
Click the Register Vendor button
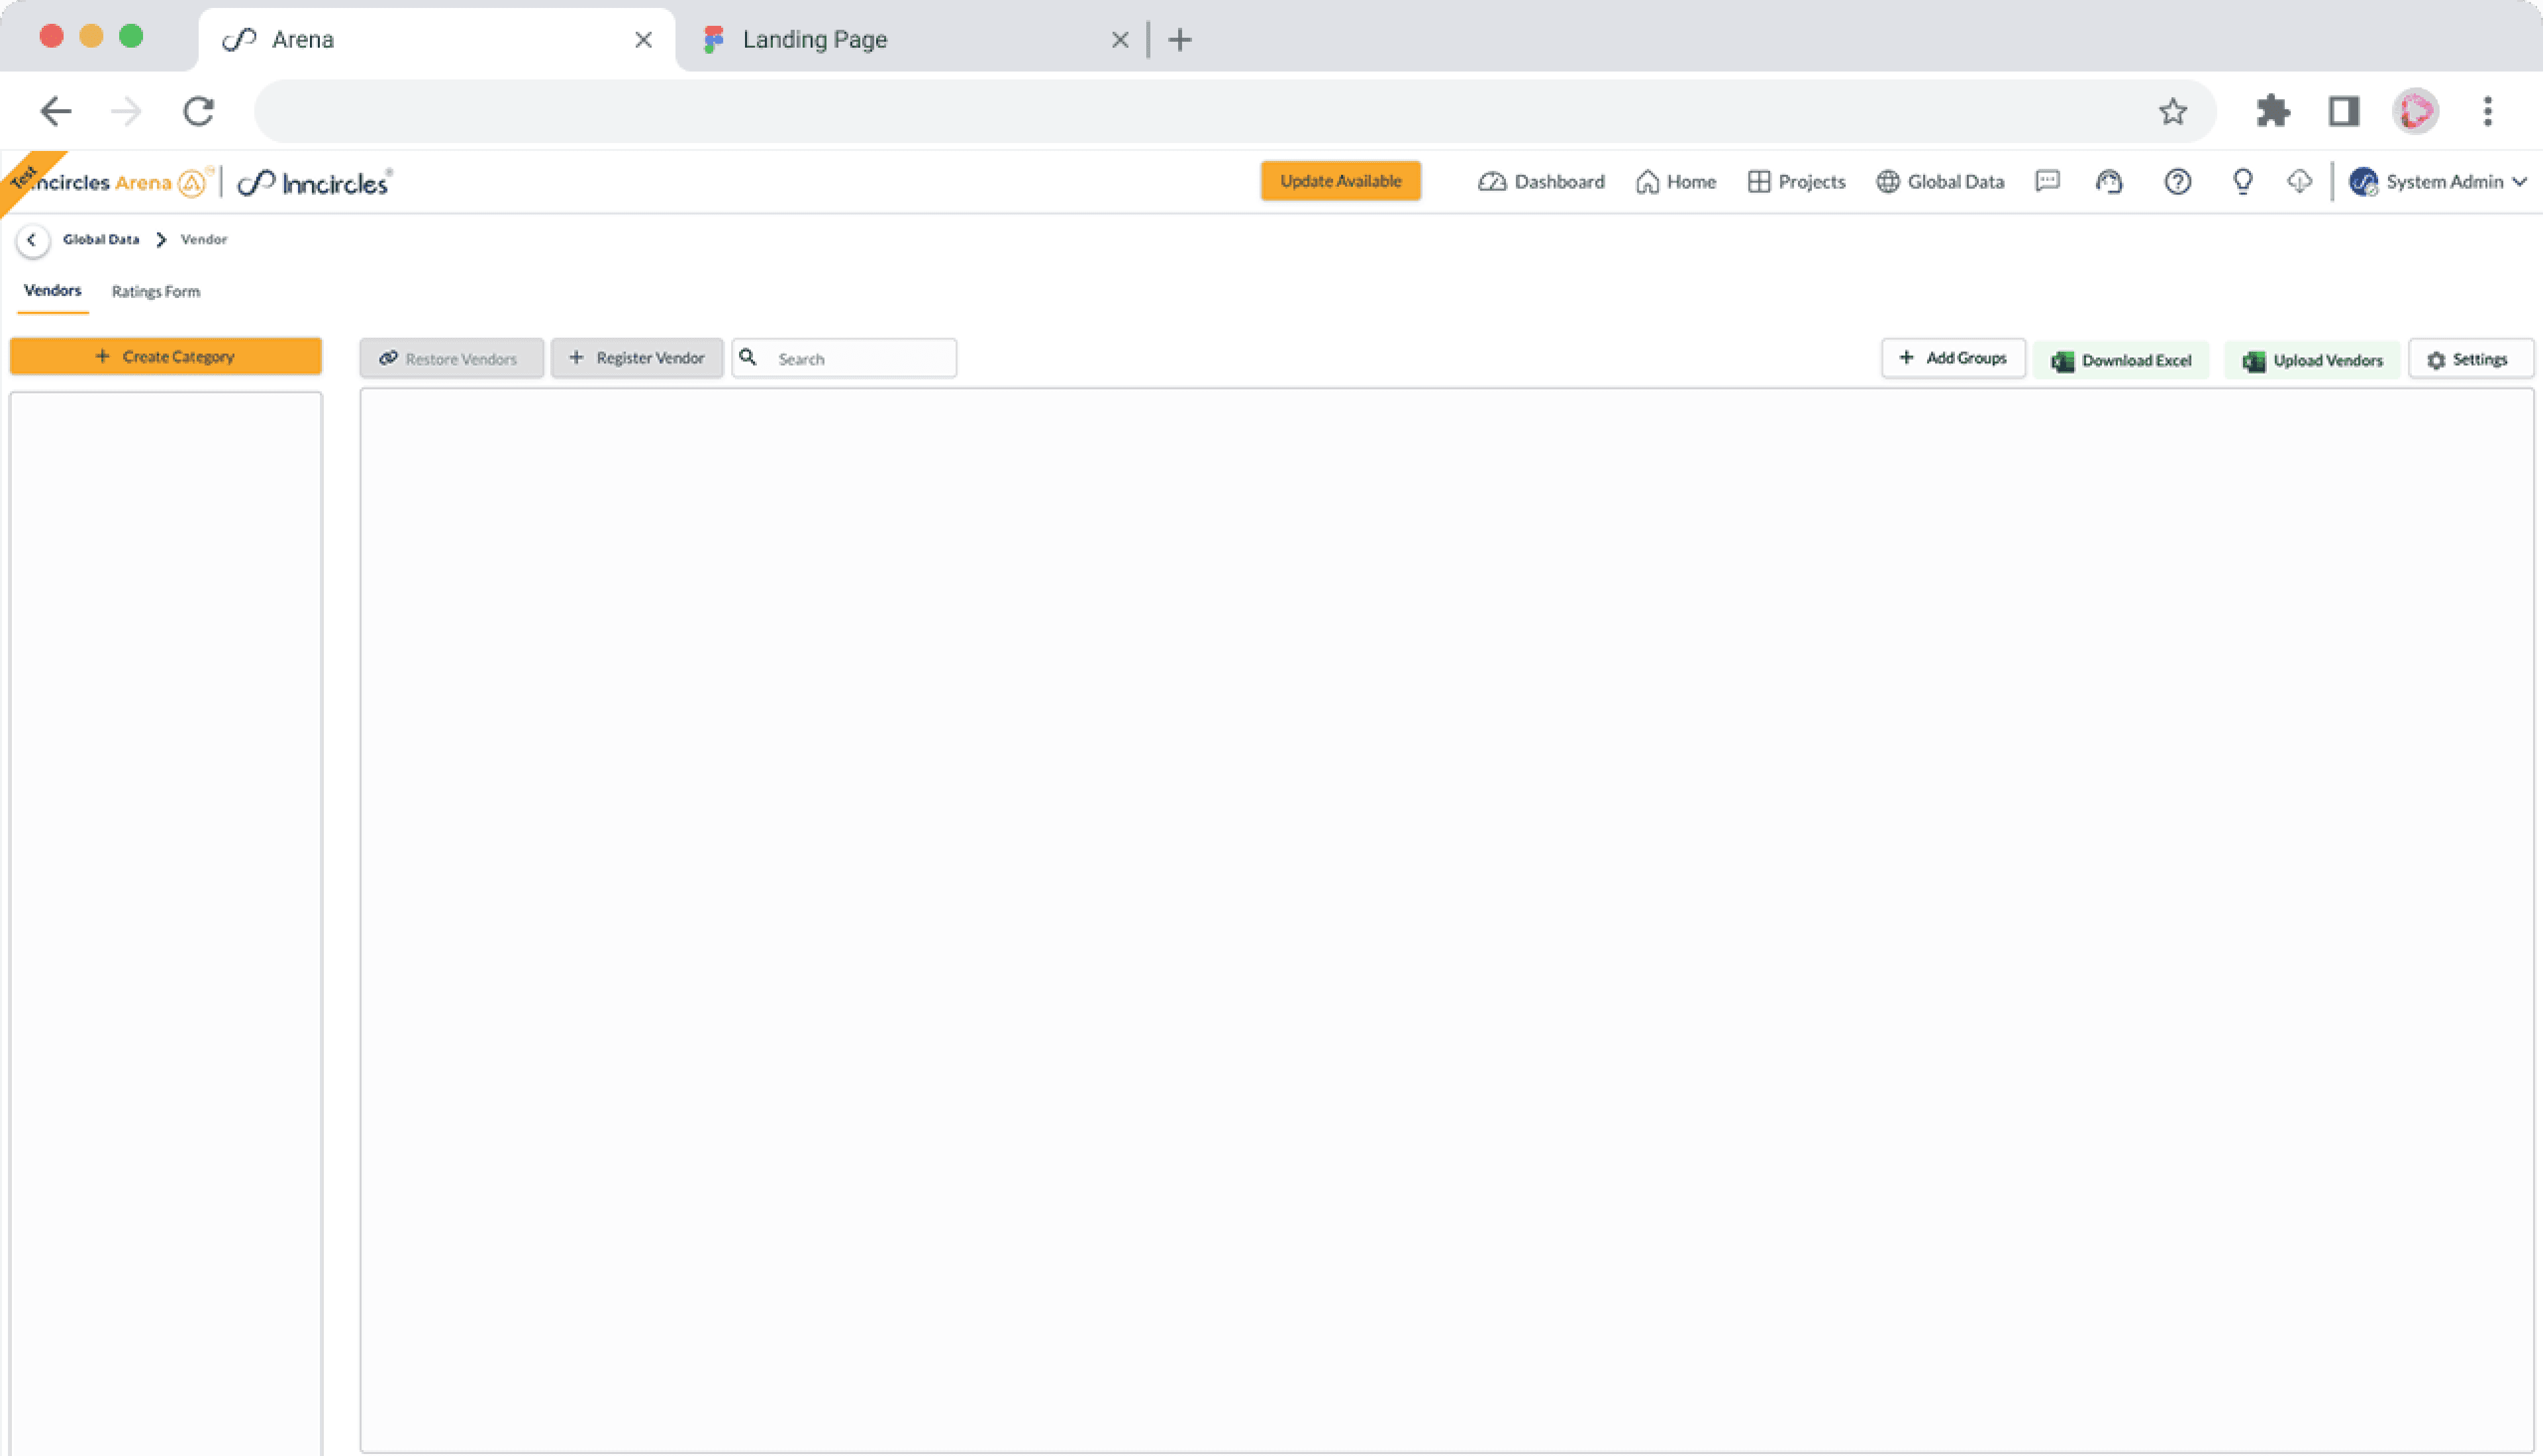coord(637,358)
